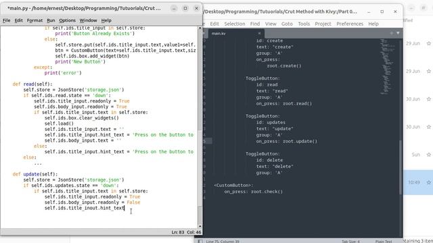Viewport: 433px width, 243px height.
Task: Click 'id: updates' line in Sublime
Action: pos(271,122)
